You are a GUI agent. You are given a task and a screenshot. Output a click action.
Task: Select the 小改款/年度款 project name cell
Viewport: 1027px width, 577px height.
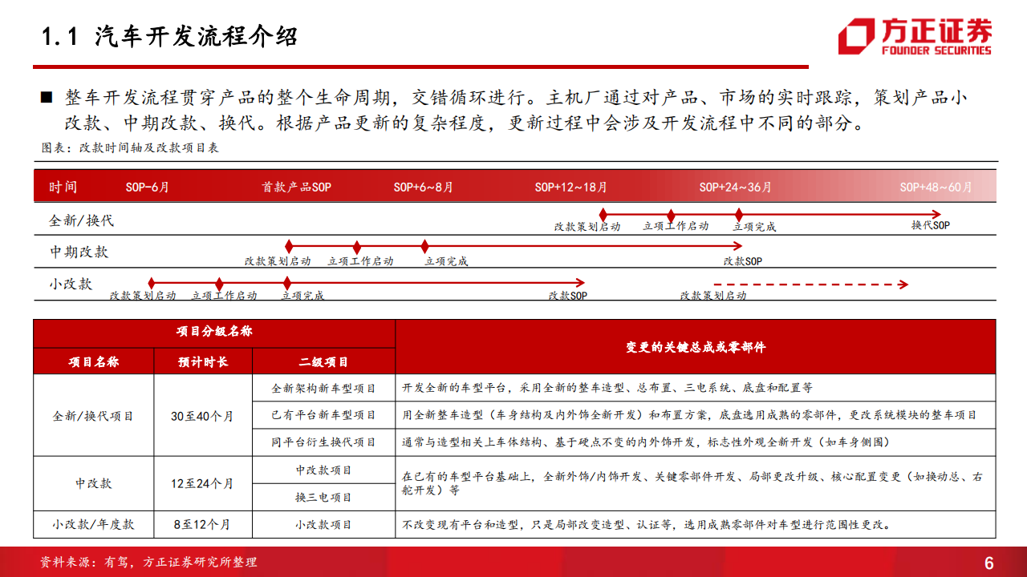click(x=93, y=525)
